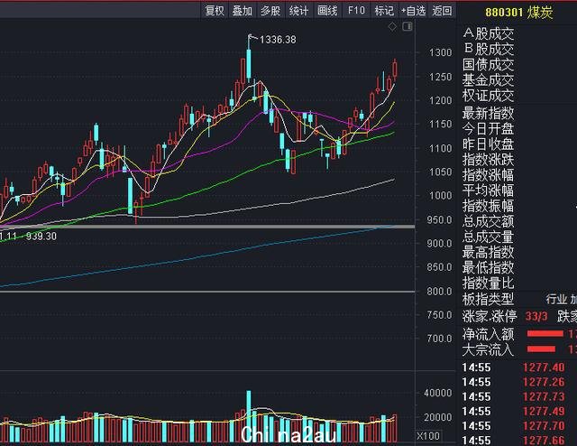Viewport: 577px width, 446px height.
Task: Click the 昨日收盘 label
Action: click(x=489, y=144)
